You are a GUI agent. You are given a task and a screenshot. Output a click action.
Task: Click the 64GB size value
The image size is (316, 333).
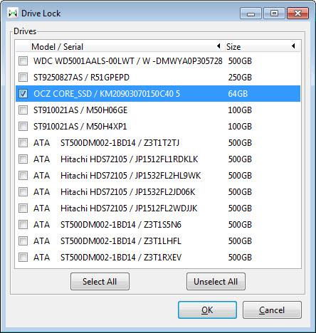238,94
